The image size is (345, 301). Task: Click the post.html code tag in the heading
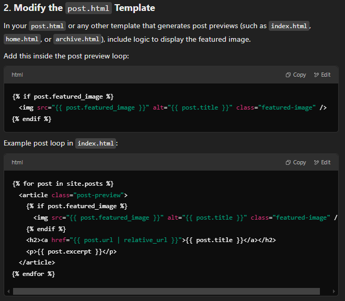pyautogui.click(x=89, y=8)
